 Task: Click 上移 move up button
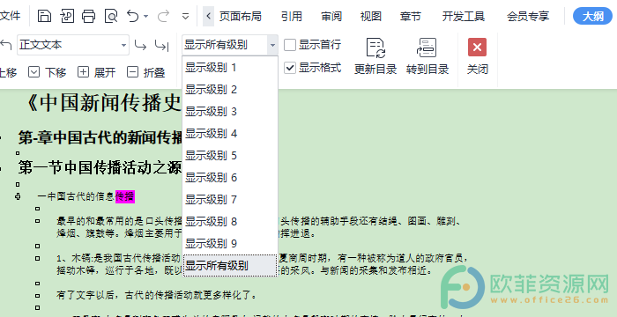pos(8,72)
